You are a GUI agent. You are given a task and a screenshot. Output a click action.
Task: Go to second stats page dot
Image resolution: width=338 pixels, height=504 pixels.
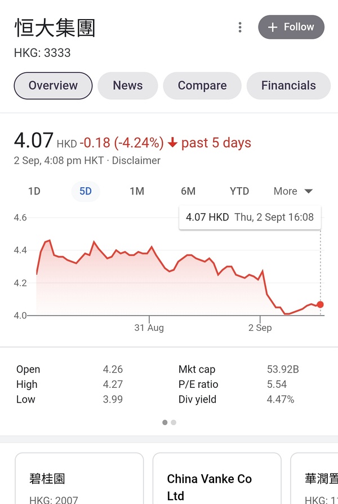pos(174,422)
